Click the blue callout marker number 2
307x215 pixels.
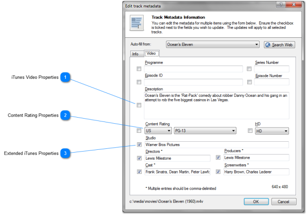pyautogui.click(x=66, y=115)
